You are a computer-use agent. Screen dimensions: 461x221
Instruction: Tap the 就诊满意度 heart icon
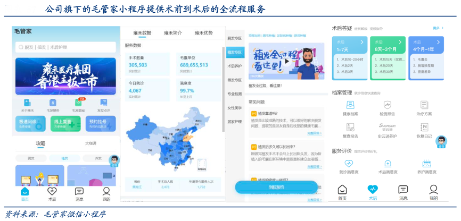(x=349, y=164)
